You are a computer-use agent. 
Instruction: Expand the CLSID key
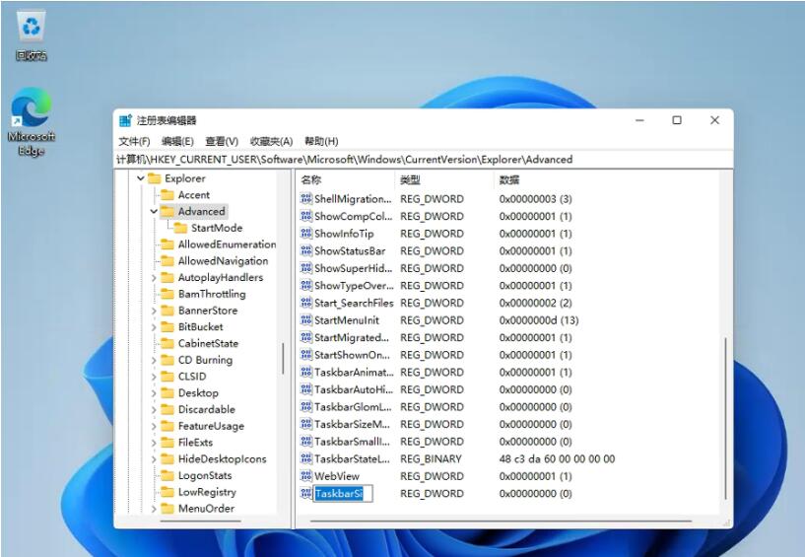(x=154, y=377)
